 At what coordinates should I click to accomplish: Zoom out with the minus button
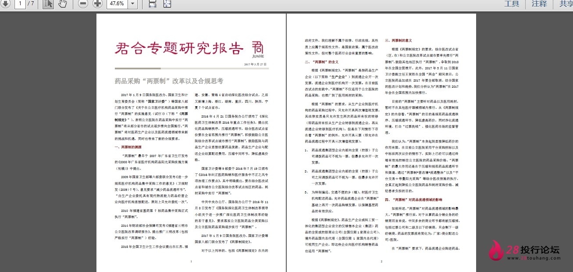click(83, 4)
